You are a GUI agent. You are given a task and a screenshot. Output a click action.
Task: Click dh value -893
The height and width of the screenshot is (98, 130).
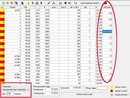tap(75, 41)
